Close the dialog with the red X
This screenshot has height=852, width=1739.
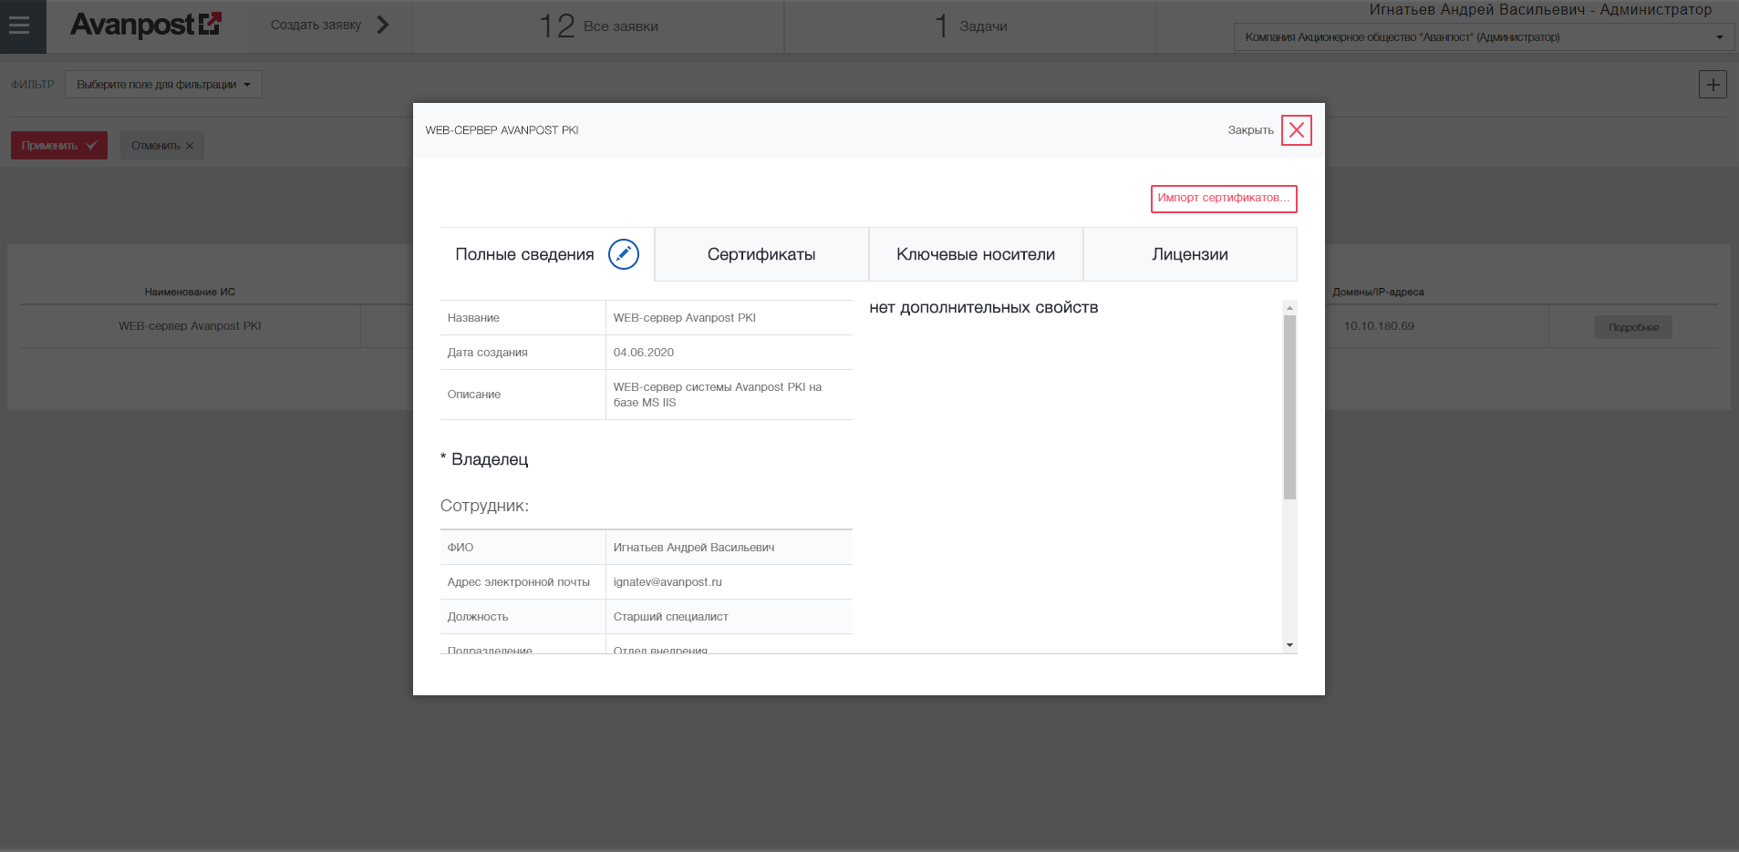coord(1296,130)
